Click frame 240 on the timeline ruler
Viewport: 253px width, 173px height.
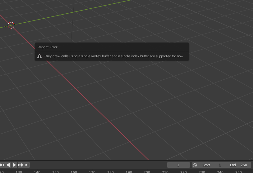220,172
